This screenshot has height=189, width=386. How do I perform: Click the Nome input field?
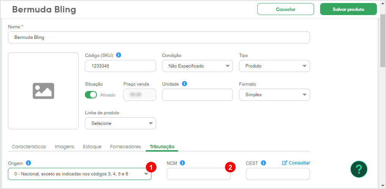159,37
